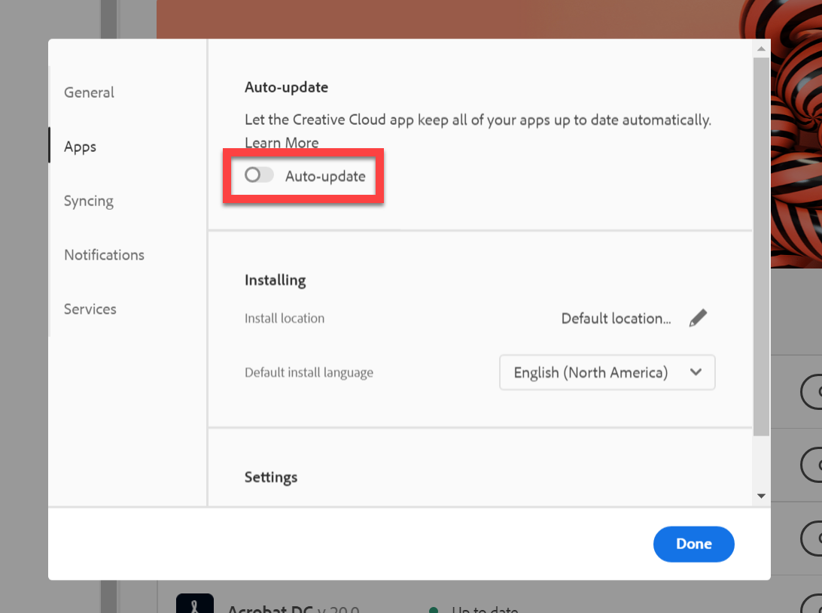The width and height of the screenshot is (822, 613).
Task: Open the default install language dropdown
Action: 607,372
